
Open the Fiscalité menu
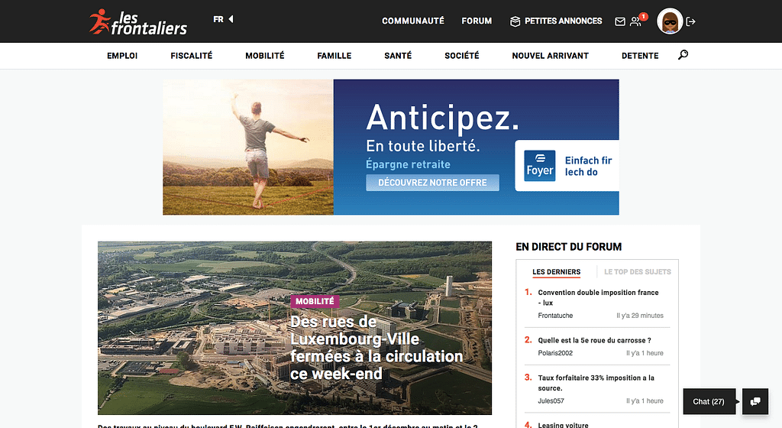click(192, 56)
